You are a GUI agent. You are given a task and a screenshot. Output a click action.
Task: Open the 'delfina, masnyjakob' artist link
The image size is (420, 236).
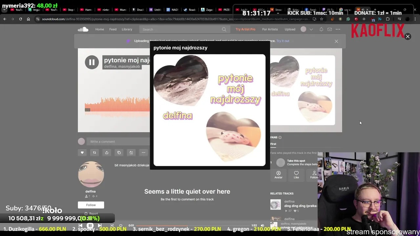click(122, 67)
